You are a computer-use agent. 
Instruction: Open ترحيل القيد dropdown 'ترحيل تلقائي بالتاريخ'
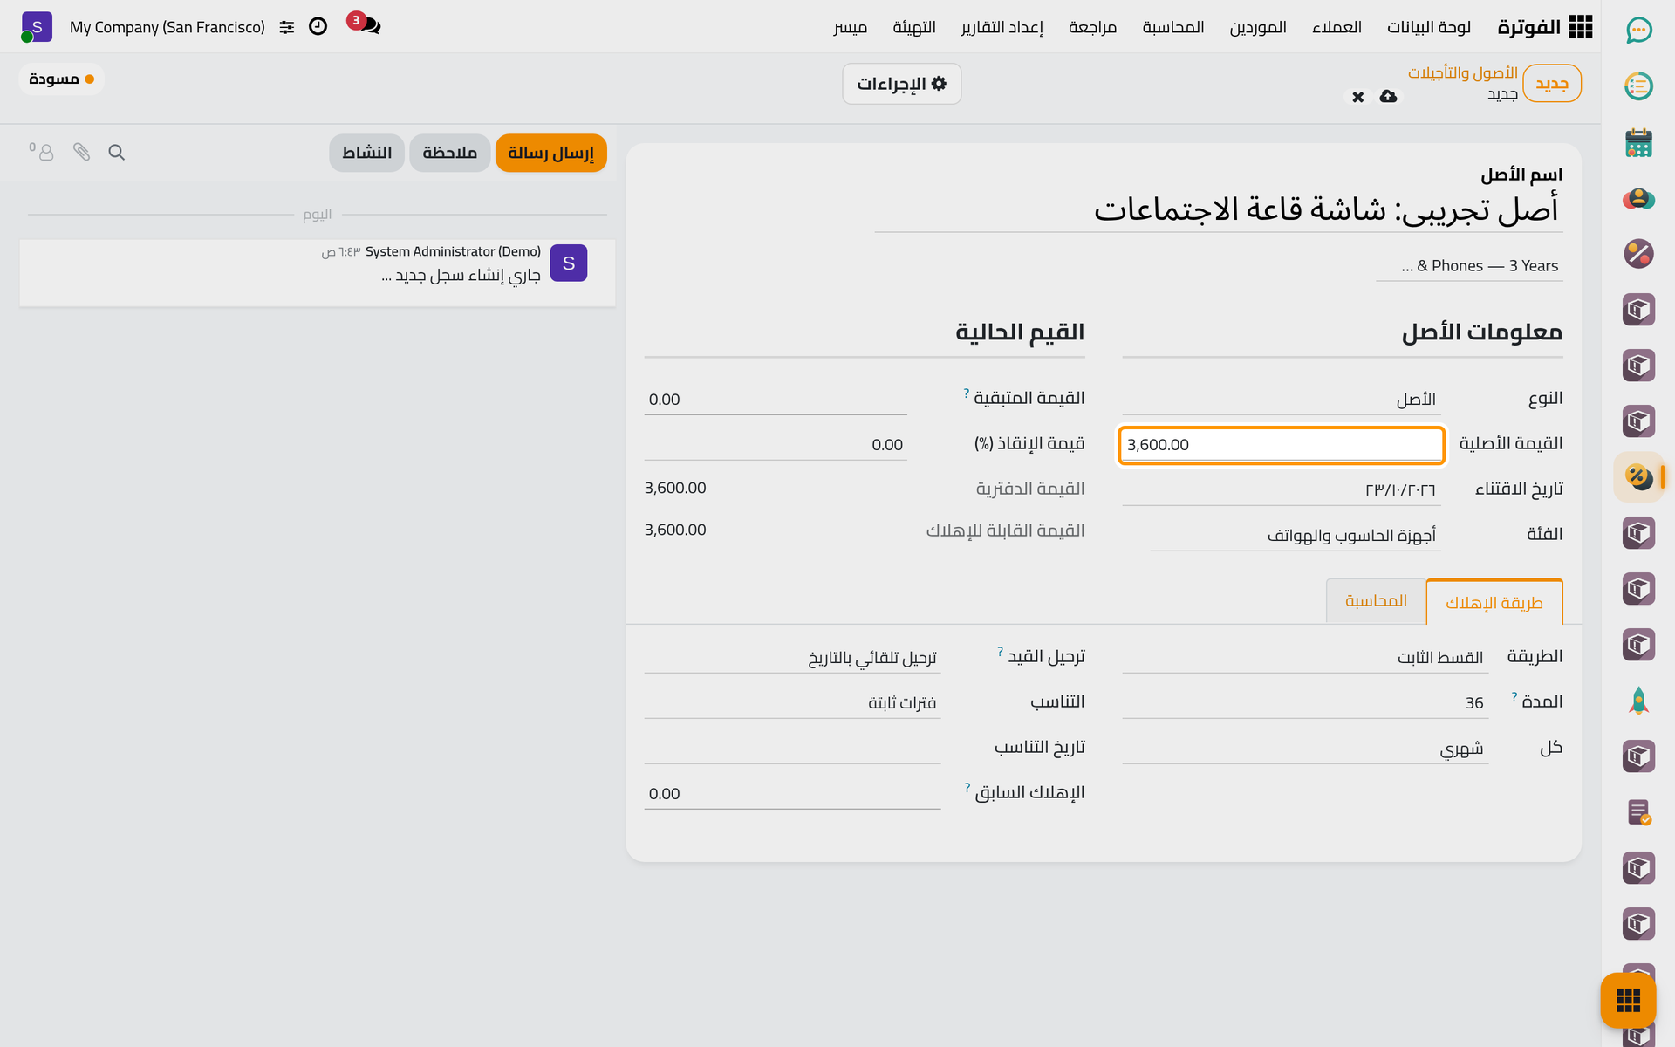pyautogui.click(x=792, y=657)
